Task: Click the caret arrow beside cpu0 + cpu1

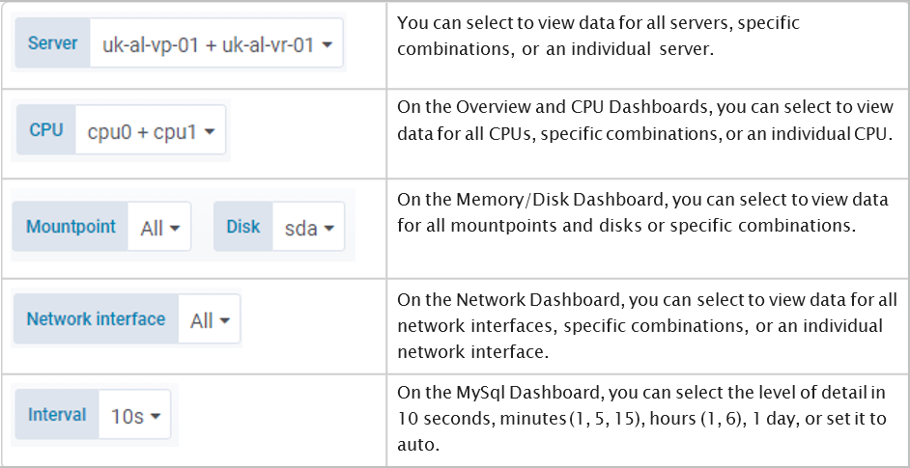Action: coord(210,132)
